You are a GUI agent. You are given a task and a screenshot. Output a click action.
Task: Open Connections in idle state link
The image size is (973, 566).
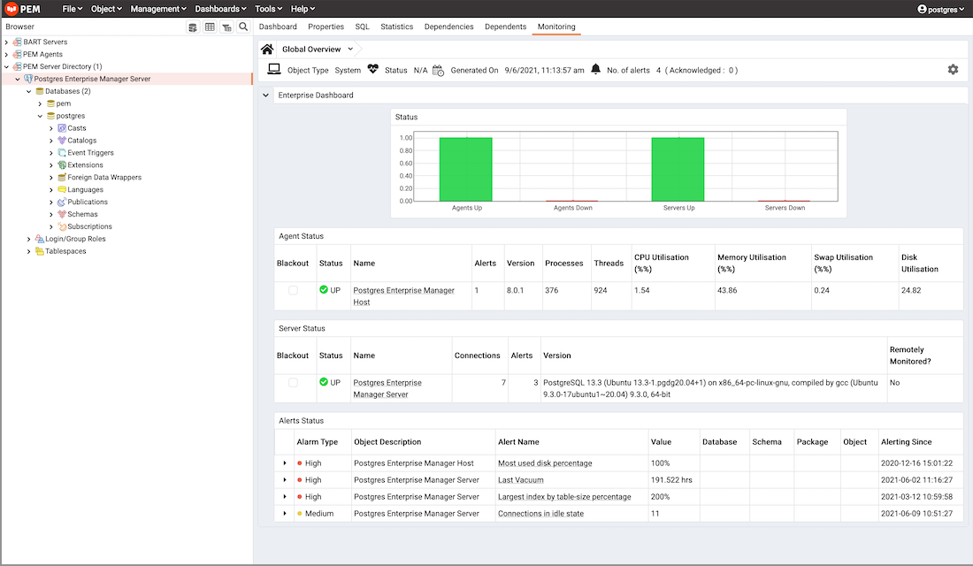540,513
